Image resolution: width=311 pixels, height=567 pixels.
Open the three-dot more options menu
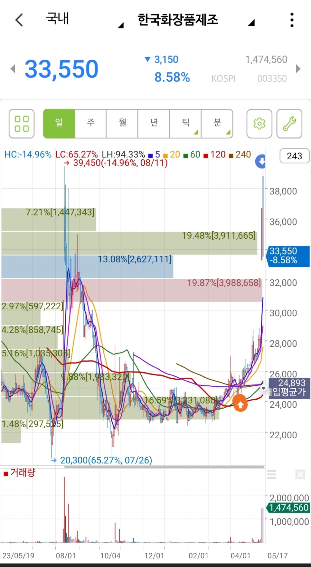click(x=292, y=20)
